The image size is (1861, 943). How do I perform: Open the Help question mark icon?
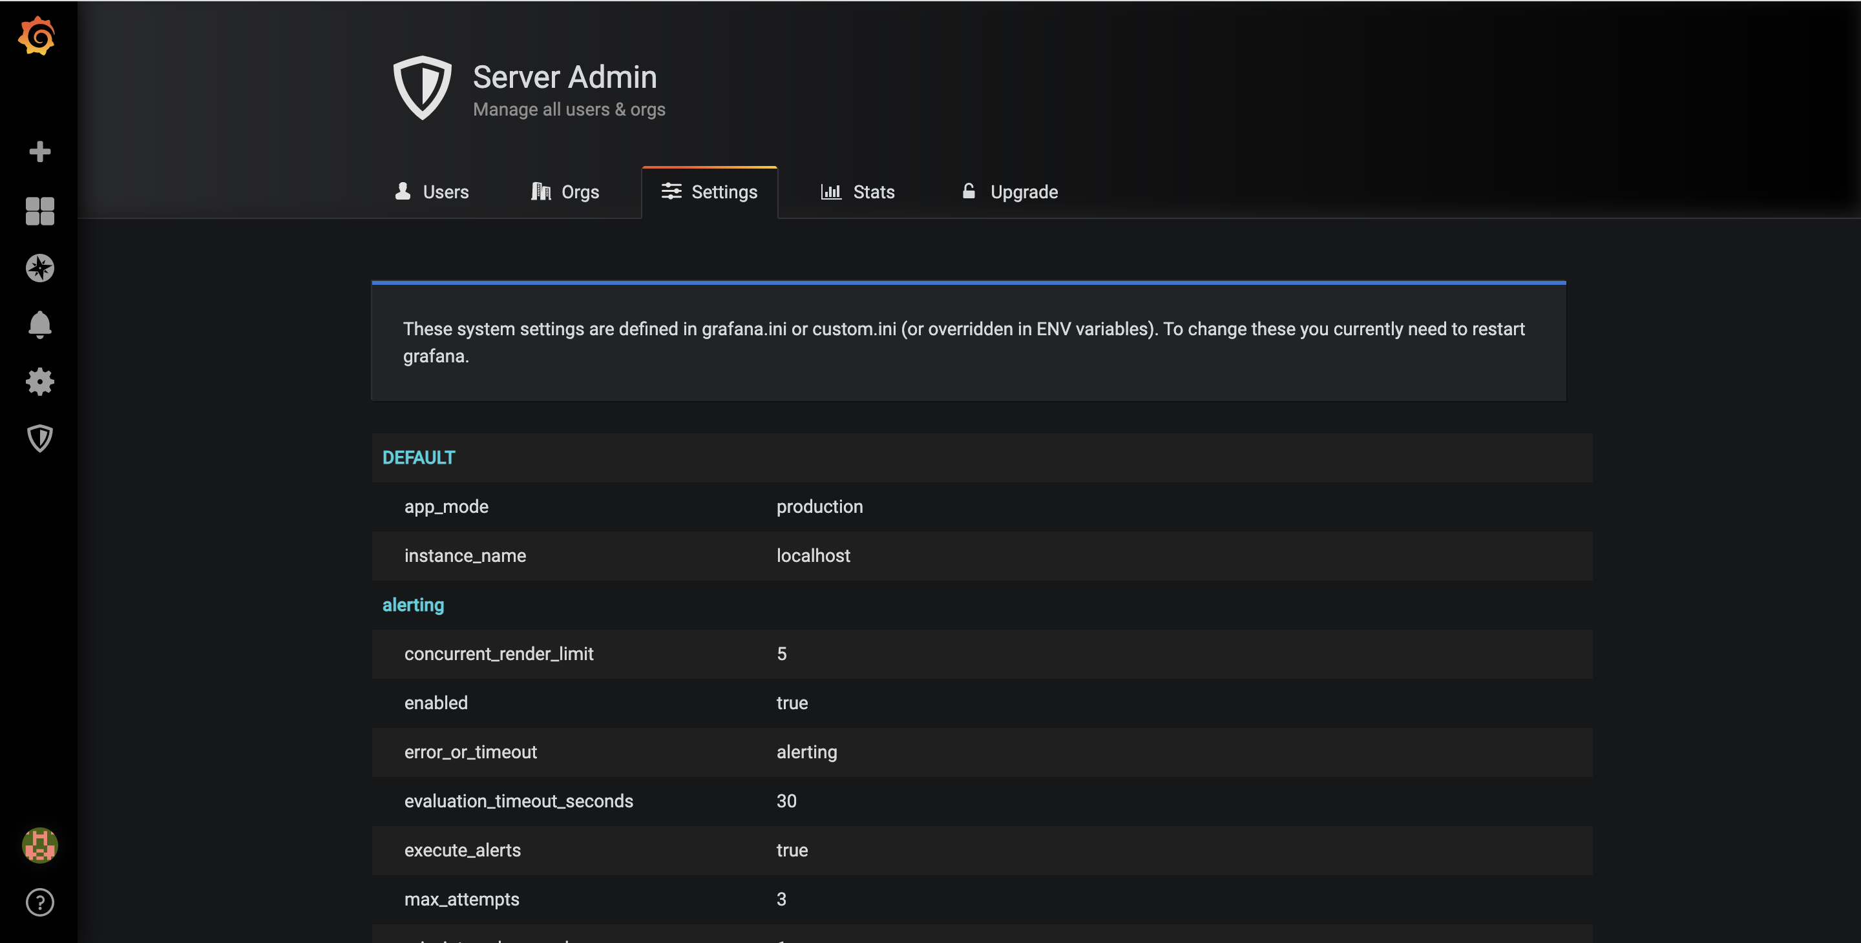[x=39, y=902]
